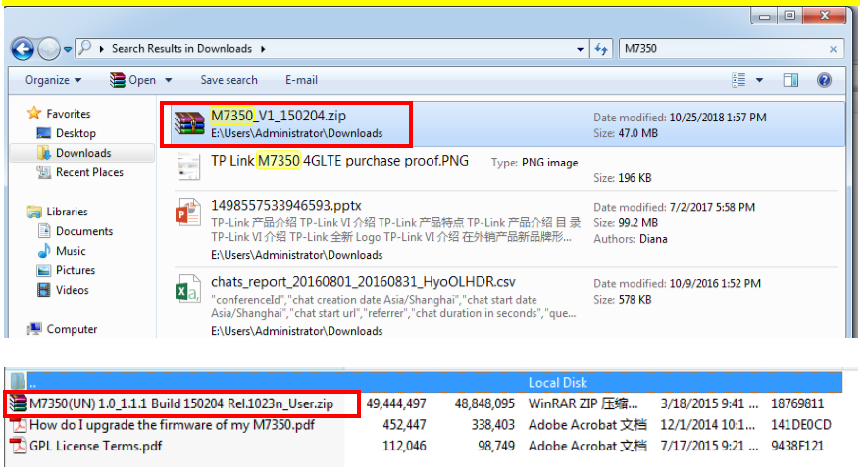Select Computer in the navigation pane

[72, 329]
